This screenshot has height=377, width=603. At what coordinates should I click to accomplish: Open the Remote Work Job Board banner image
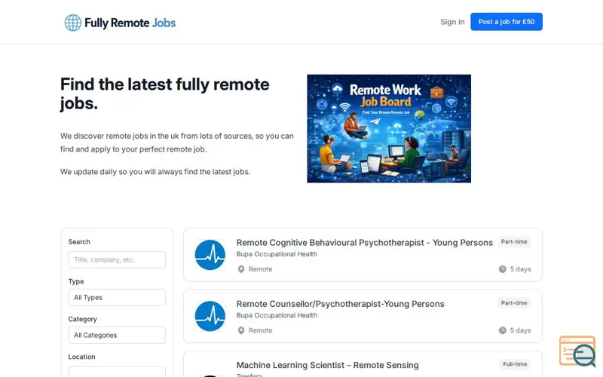pyautogui.click(x=389, y=128)
